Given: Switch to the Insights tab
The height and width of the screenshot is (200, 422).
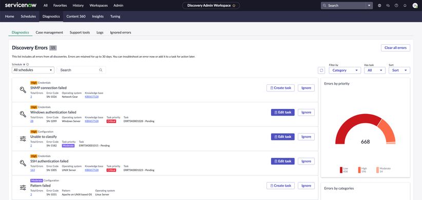Looking at the screenshot, I should 98,16.
